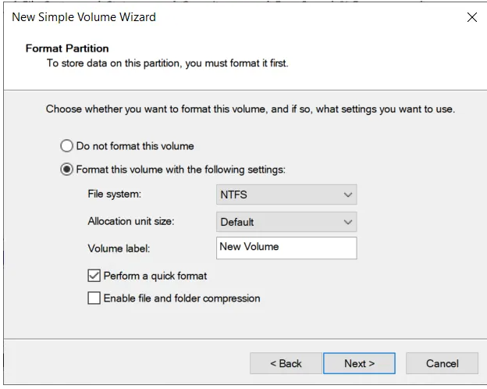Click the 'New Simple Volume Wizard' title bar text

[x=84, y=17]
